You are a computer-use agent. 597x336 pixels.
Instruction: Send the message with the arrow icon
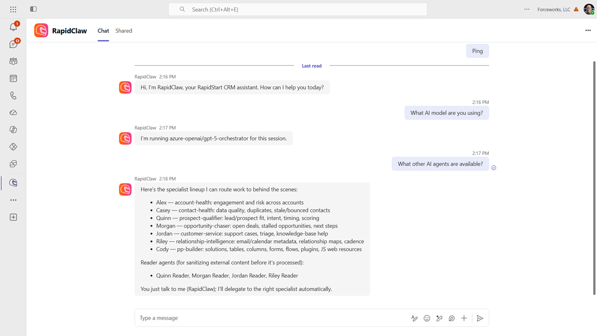(x=480, y=318)
